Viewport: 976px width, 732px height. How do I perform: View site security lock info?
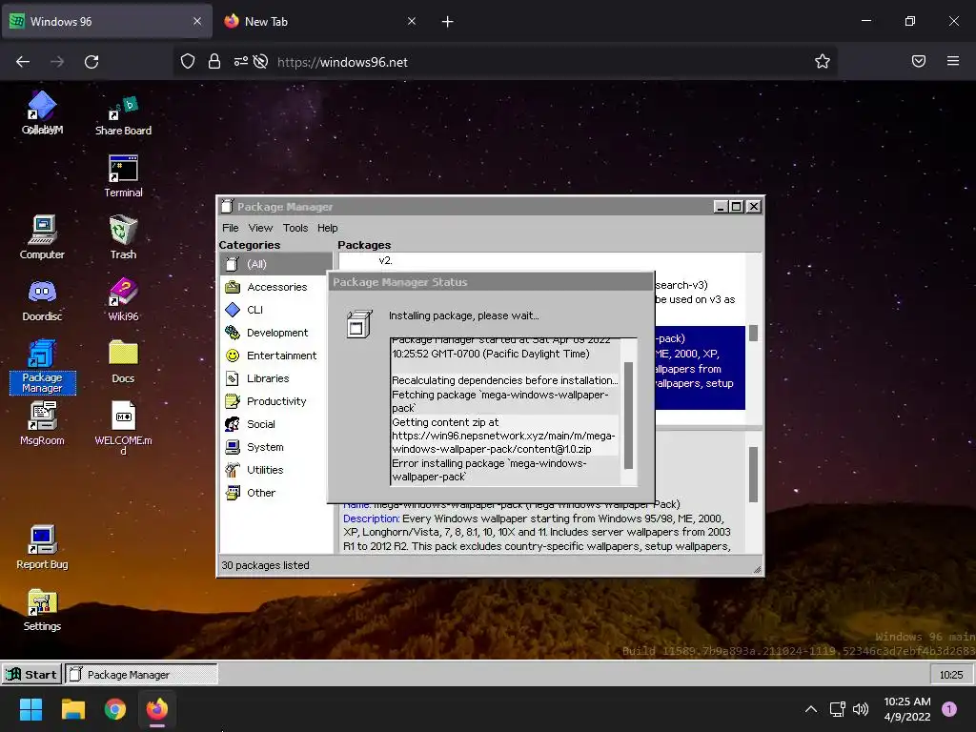[x=214, y=62]
